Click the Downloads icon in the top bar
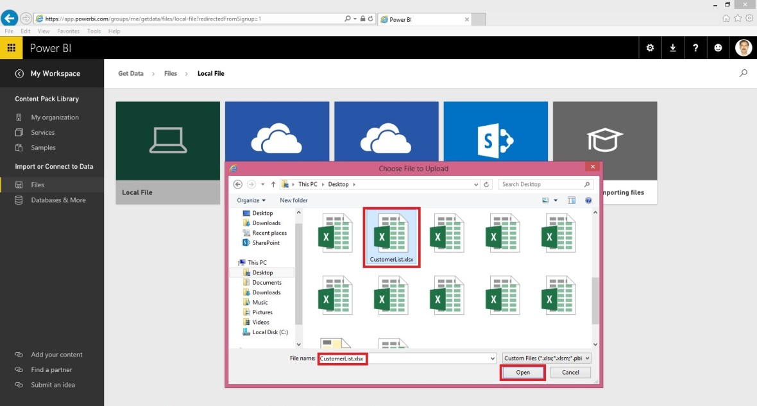The height and width of the screenshot is (406, 757). point(672,47)
